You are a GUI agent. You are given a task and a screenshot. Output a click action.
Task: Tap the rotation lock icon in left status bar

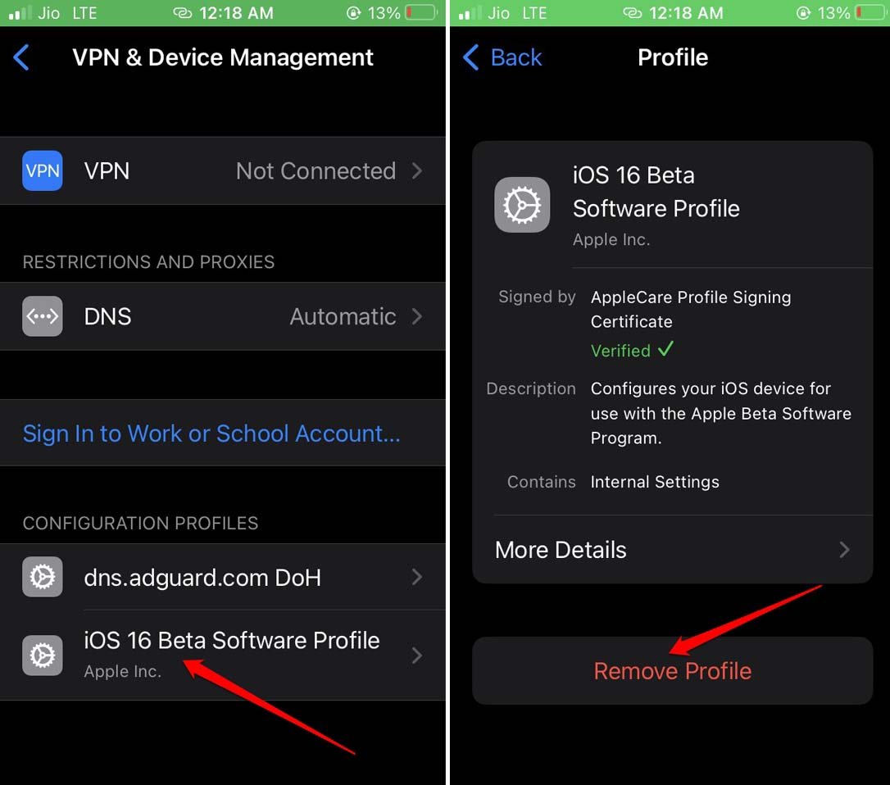[x=353, y=12]
